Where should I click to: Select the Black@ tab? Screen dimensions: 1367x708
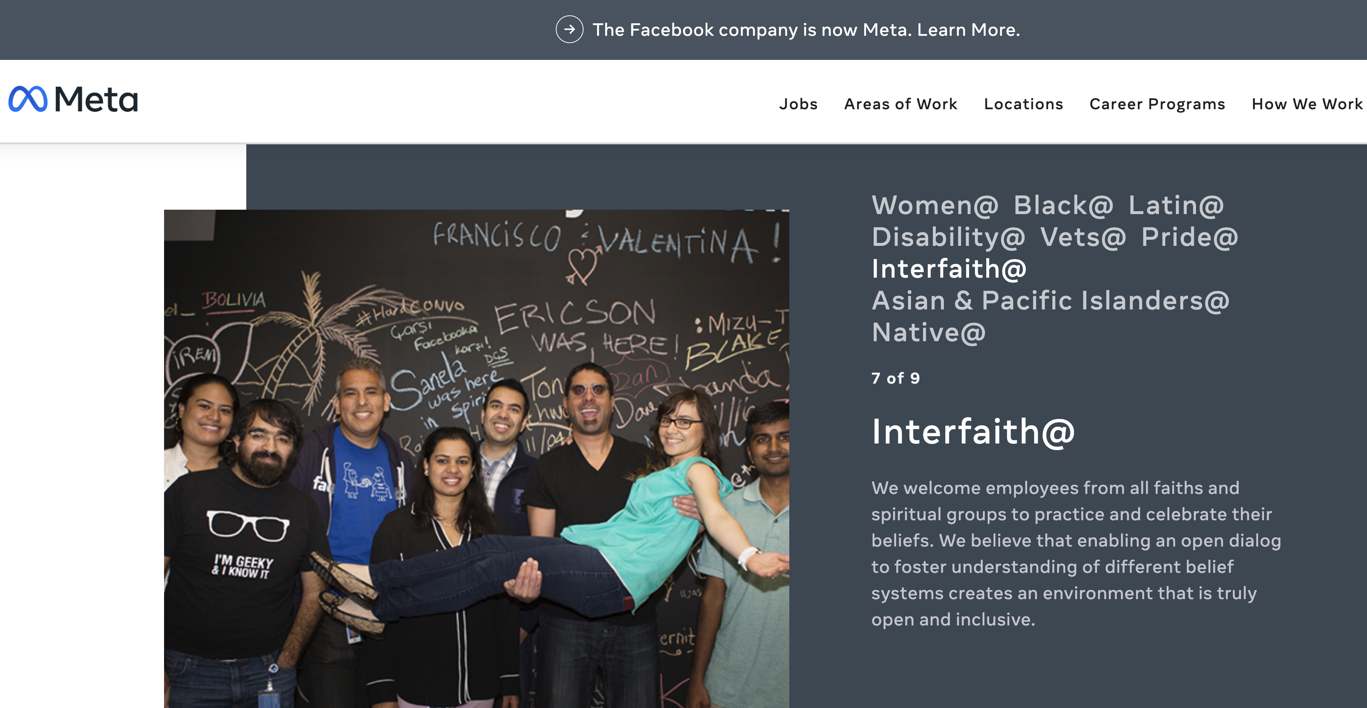(1063, 205)
